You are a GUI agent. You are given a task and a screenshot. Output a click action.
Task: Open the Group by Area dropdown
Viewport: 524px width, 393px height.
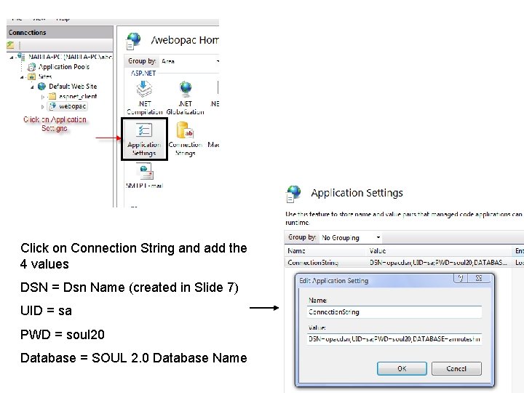pyautogui.click(x=189, y=61)
